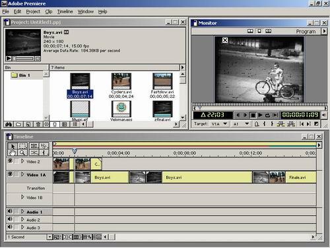Open the Window menu

coord(86,11)
